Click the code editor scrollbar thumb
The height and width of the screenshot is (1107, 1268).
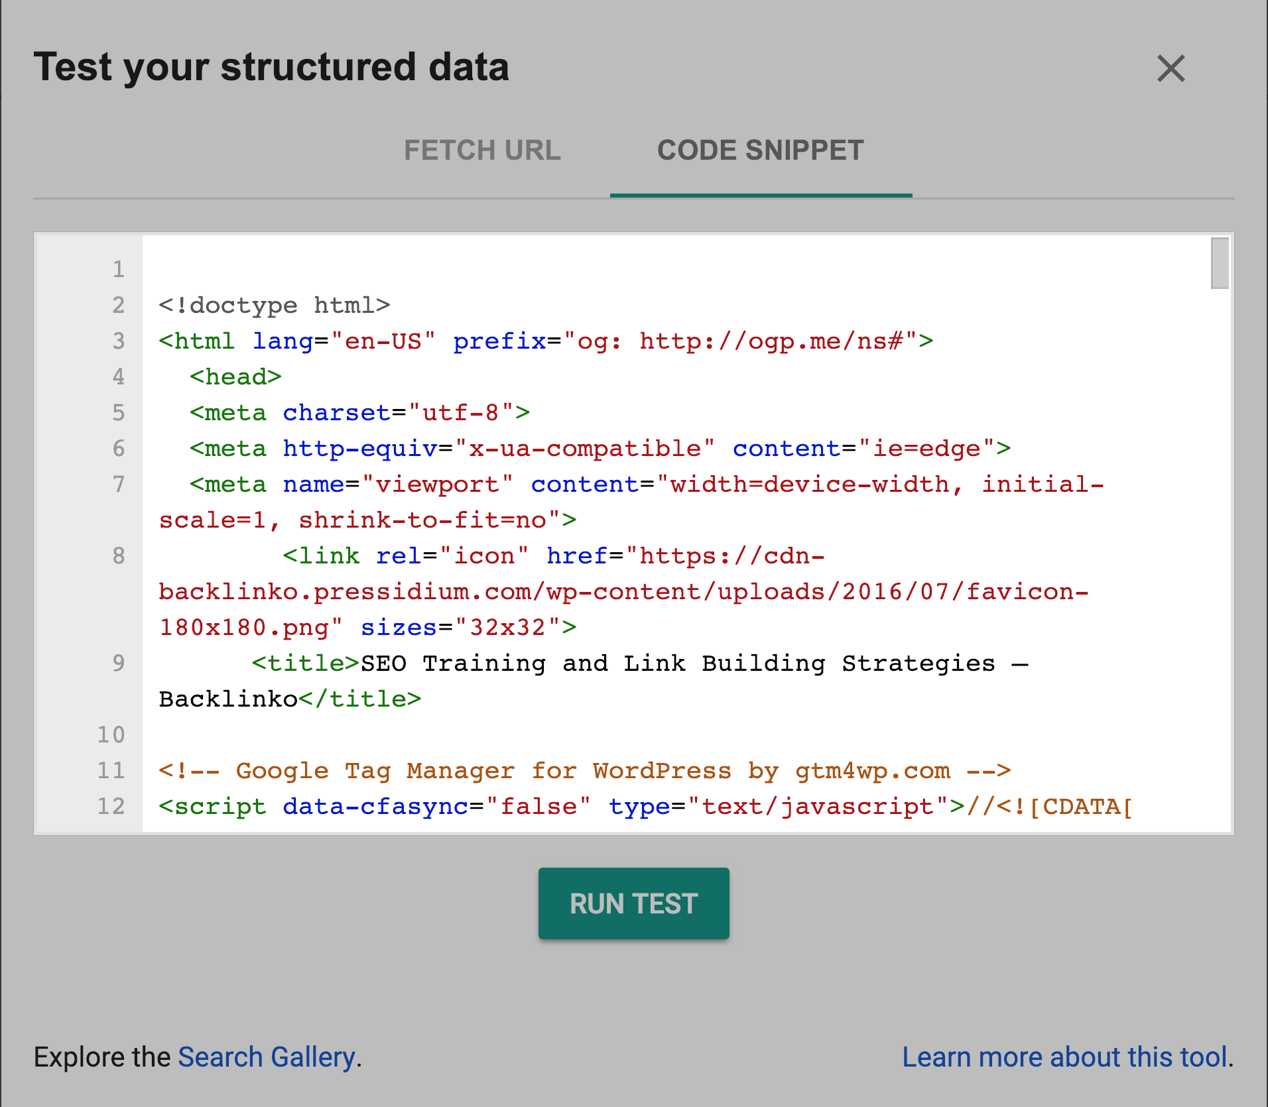point(1219,263)
